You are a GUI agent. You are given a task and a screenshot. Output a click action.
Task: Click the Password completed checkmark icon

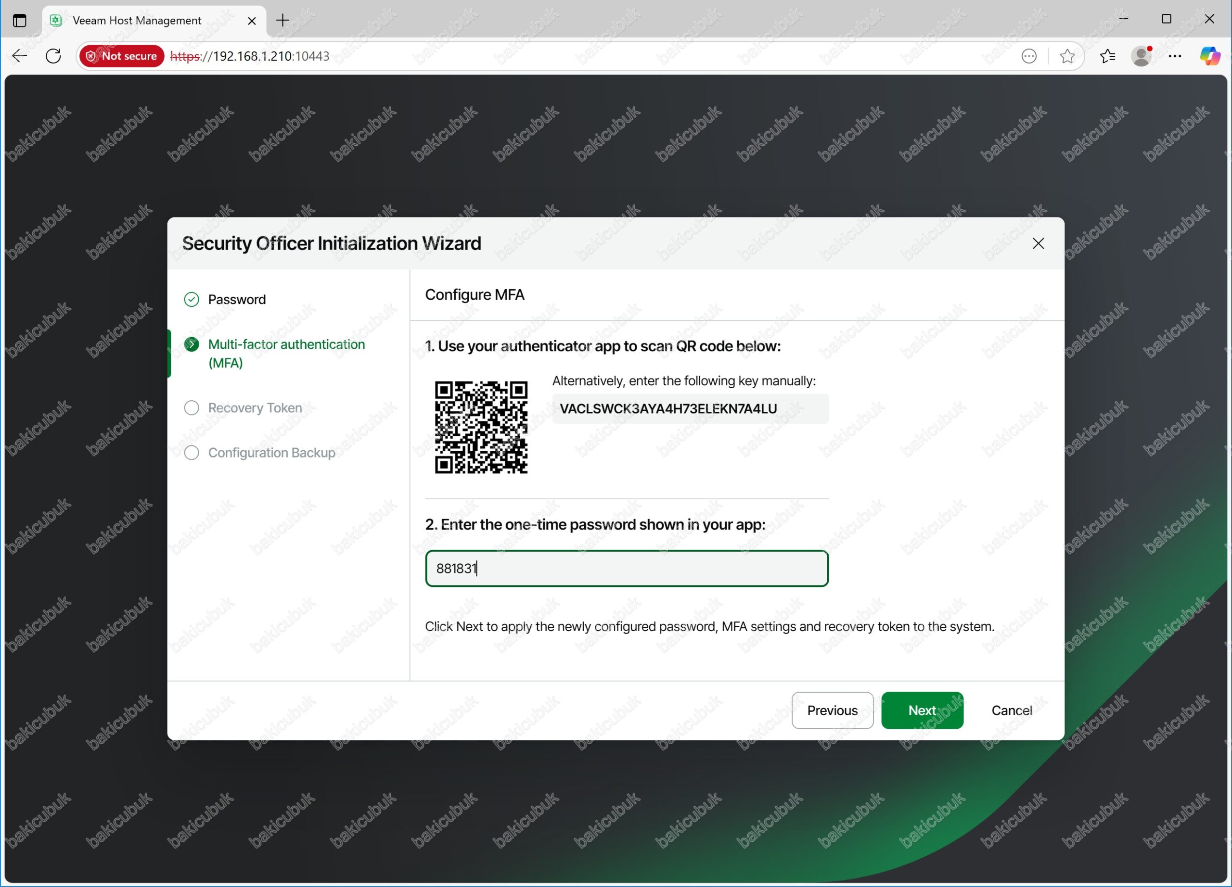pos(191,299)
